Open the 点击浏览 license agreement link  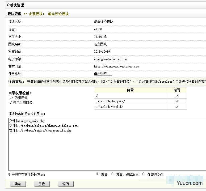(103, 74)
